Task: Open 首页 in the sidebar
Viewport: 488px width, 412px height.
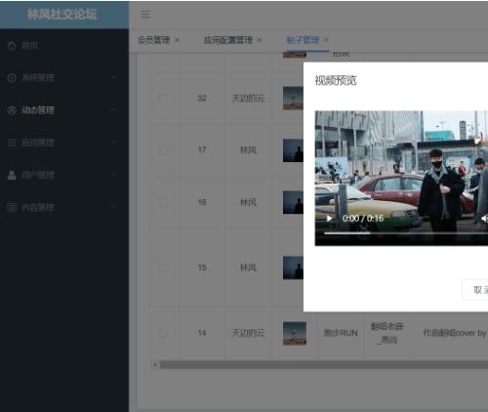Action: point(30,46)
